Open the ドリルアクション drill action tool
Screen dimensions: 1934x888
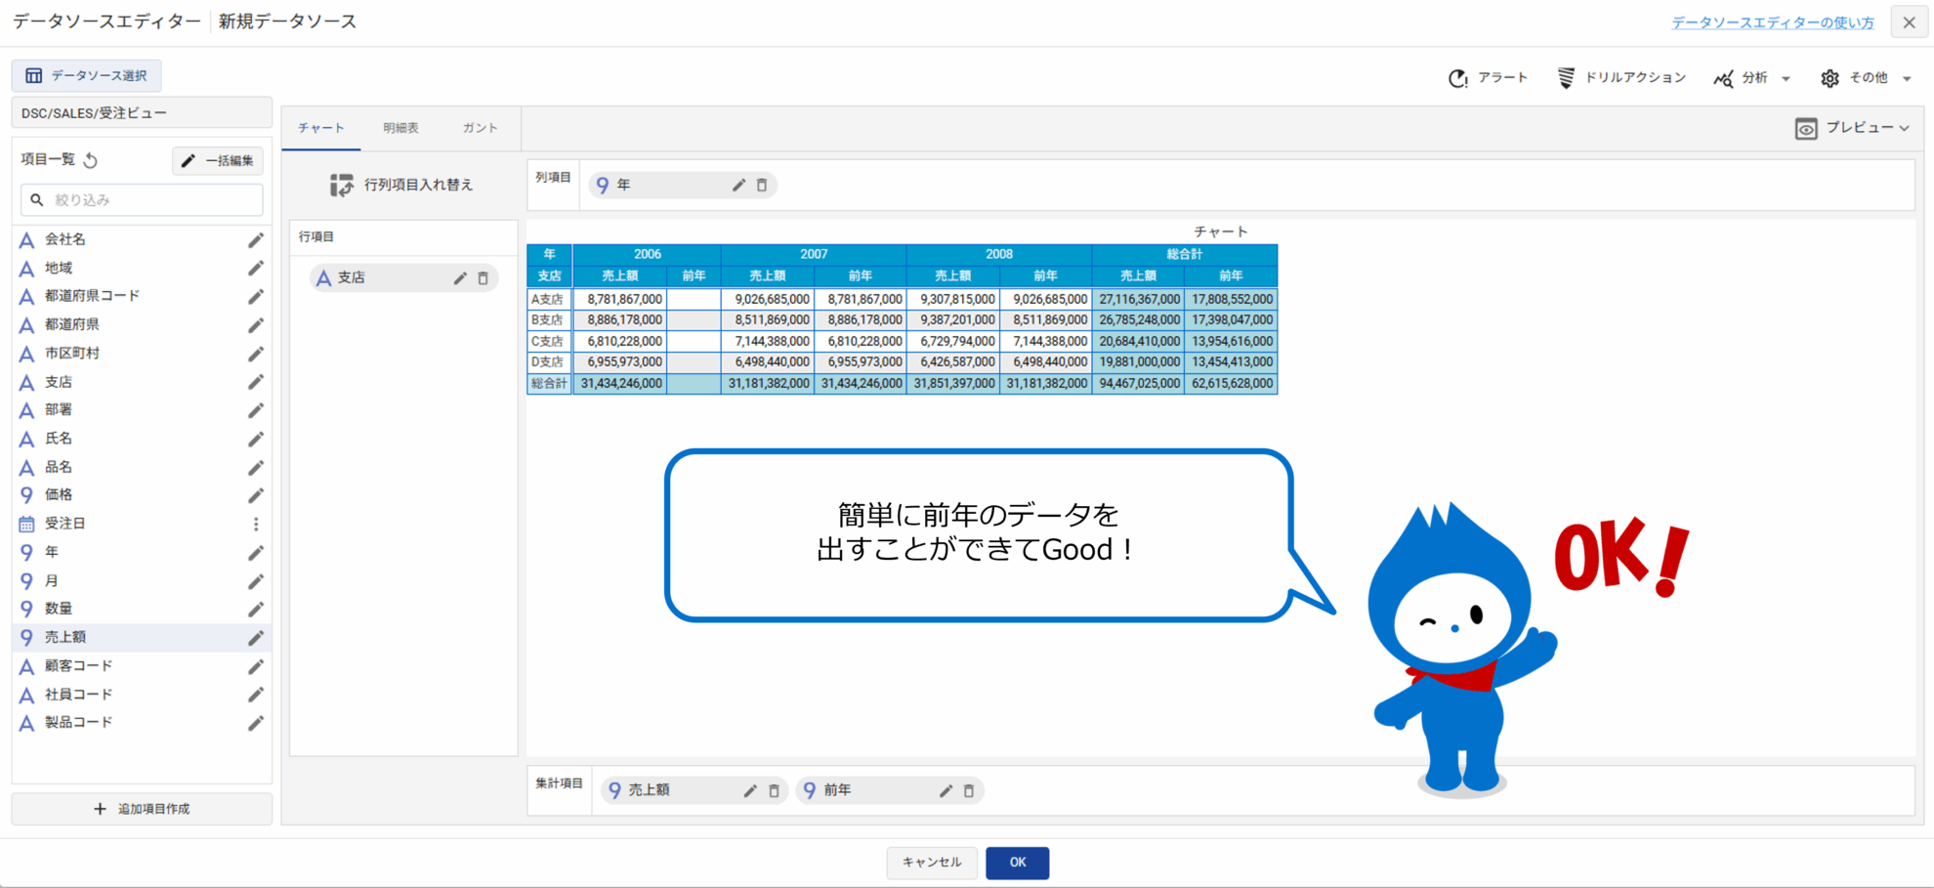pos(1621,78)
